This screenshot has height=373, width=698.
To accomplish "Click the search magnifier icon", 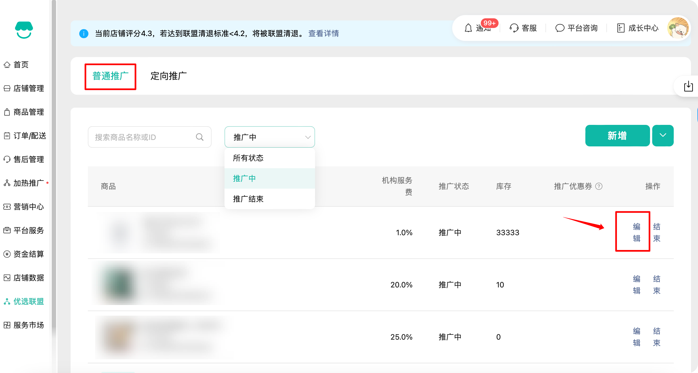I will 200,137.
